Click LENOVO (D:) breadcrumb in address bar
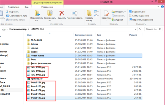 tap(37, 29)
